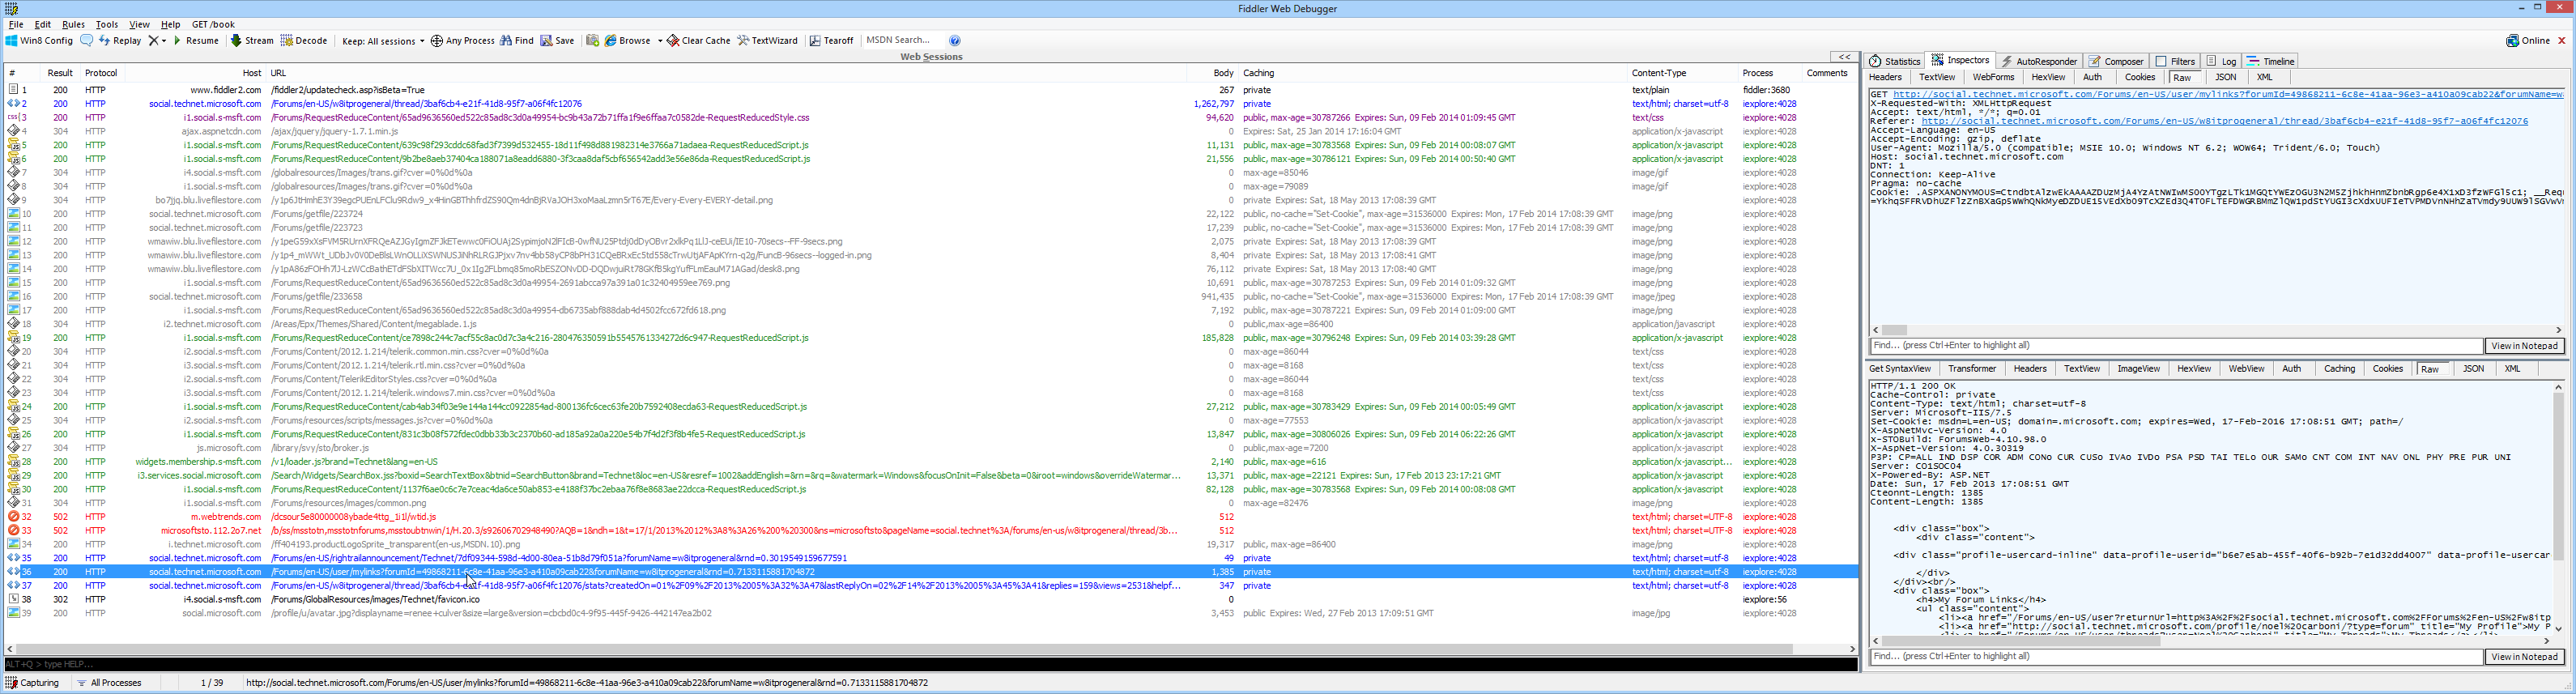The height and width of the screenshot is (694, 2576).
Task: Switch to the Composer tab
Action: coord(2116,61)
